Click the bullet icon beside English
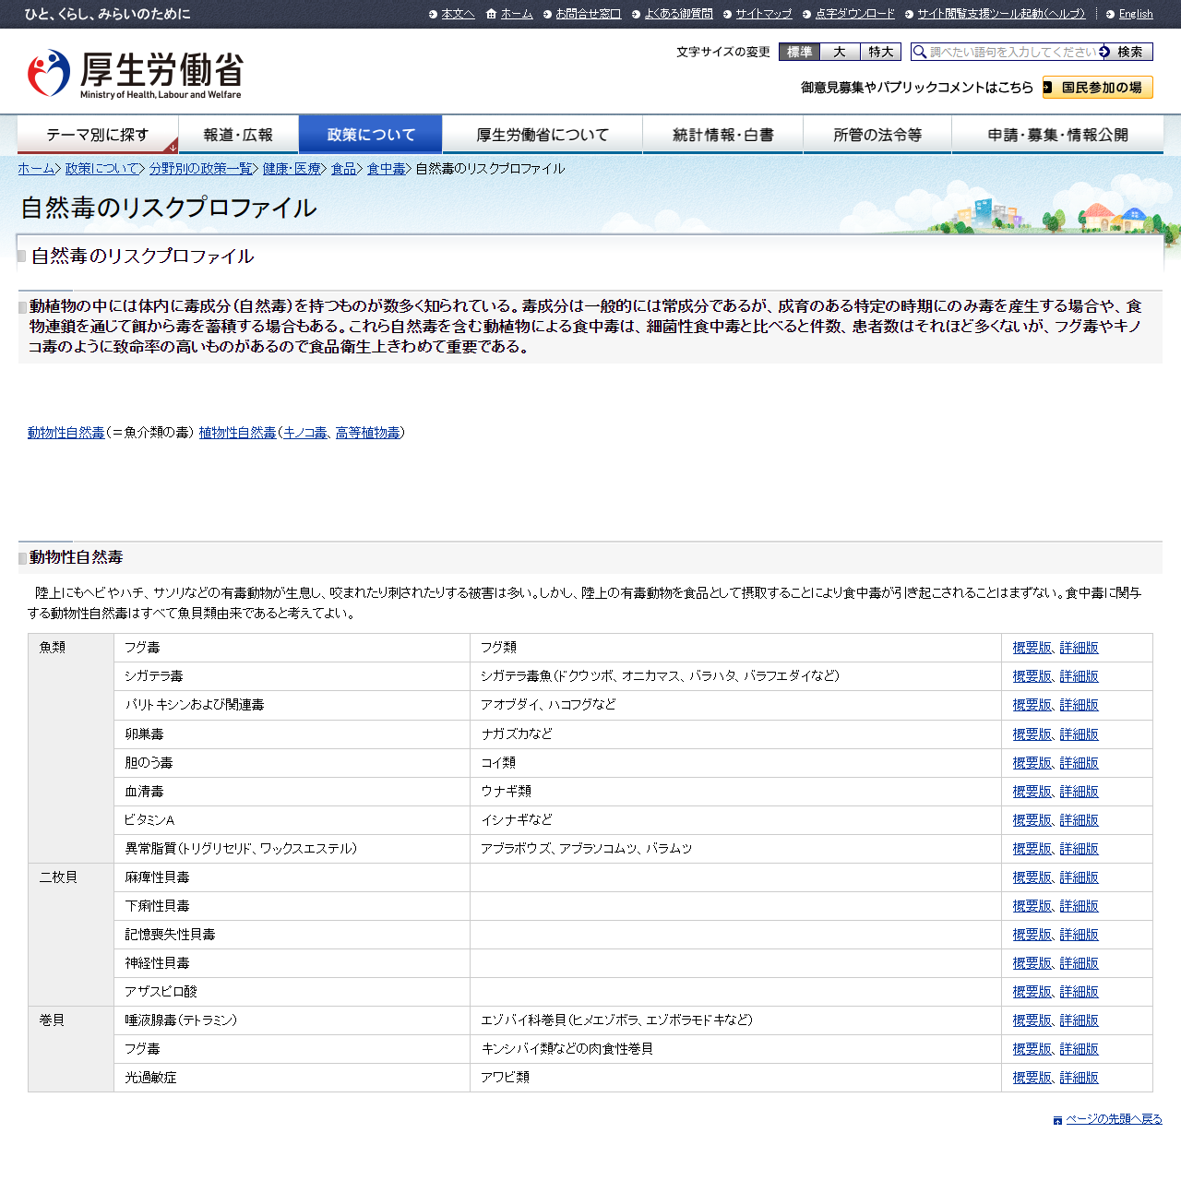1181x1181 pixels. pos(1110,14)
